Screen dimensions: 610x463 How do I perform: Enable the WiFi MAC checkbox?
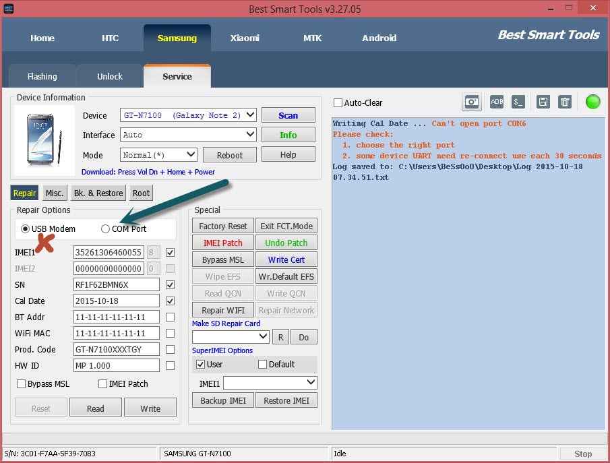(x=170, y=334)
